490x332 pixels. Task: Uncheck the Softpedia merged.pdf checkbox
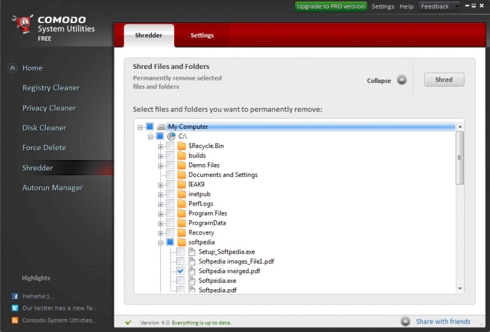point(180,271)
